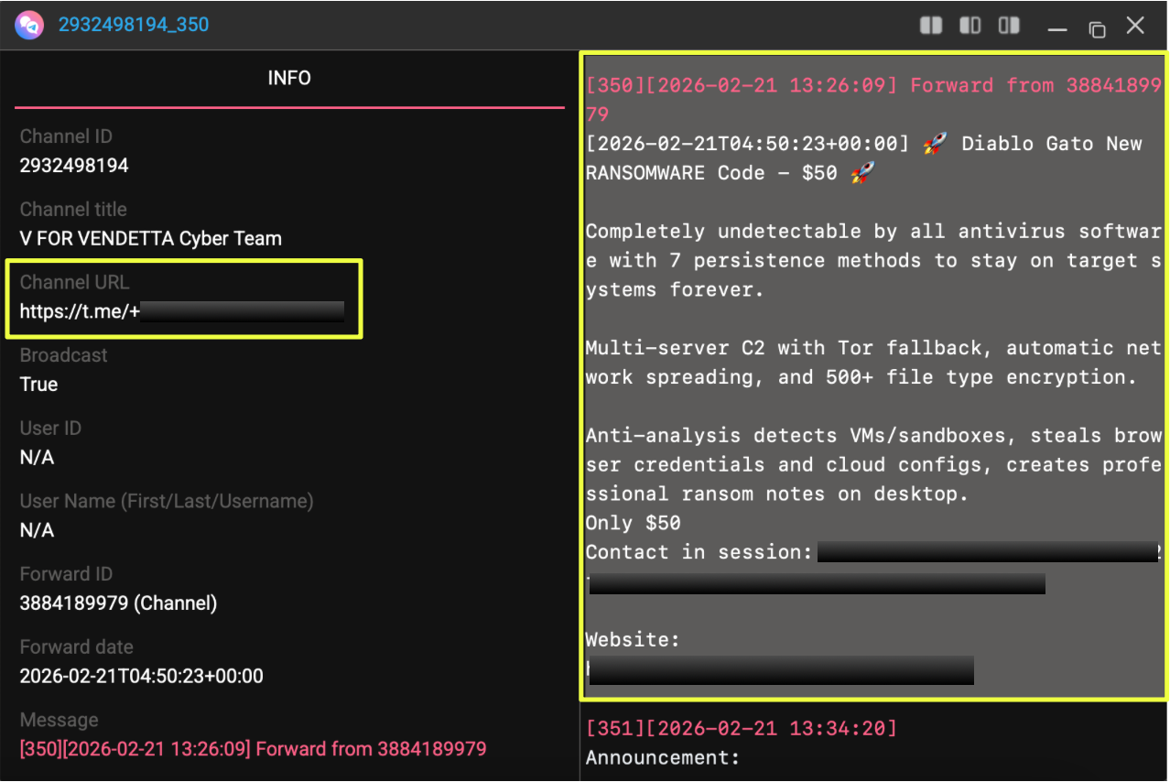Select the Forward ID 3884189979 (Channel)
This screenshot has width=1170, height=782.
coord(118,603)
